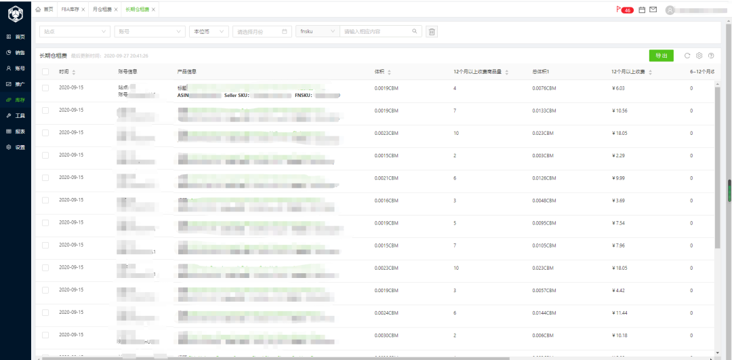Sort by 12个月以上收费 column arrows

(650, 72)
